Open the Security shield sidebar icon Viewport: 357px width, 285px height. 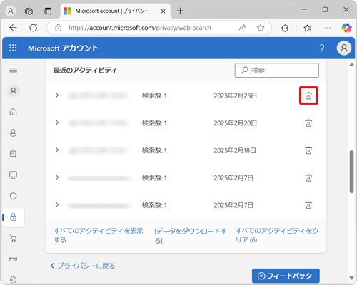click(14, 196)
